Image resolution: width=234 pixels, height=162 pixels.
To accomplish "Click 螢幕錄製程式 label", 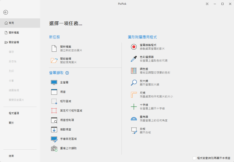I will [148, 45].
